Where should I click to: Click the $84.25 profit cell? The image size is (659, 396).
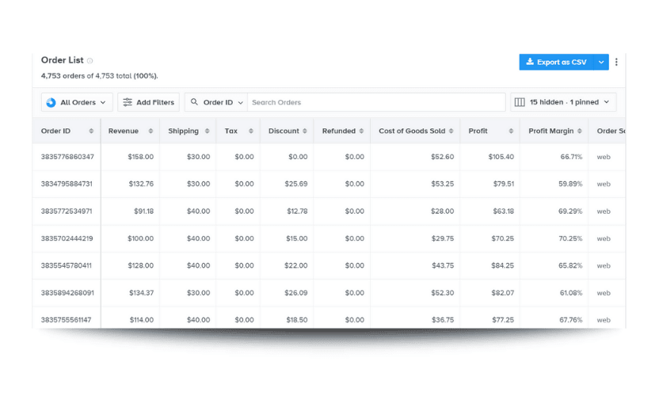coord(503,265)
